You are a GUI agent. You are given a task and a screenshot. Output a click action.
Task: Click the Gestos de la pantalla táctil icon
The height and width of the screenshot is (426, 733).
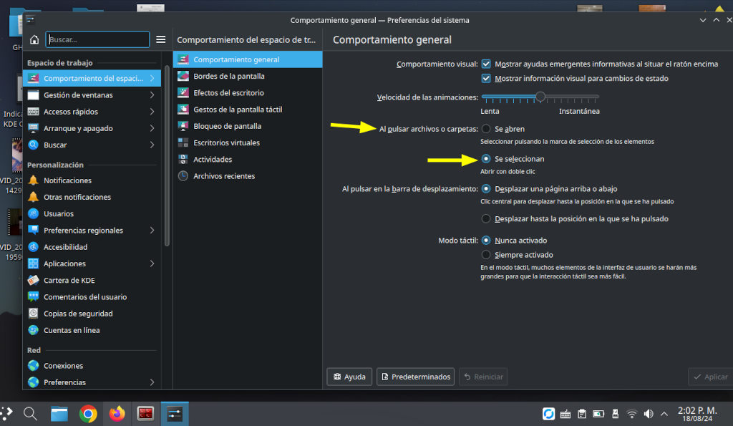coord(183,110)
